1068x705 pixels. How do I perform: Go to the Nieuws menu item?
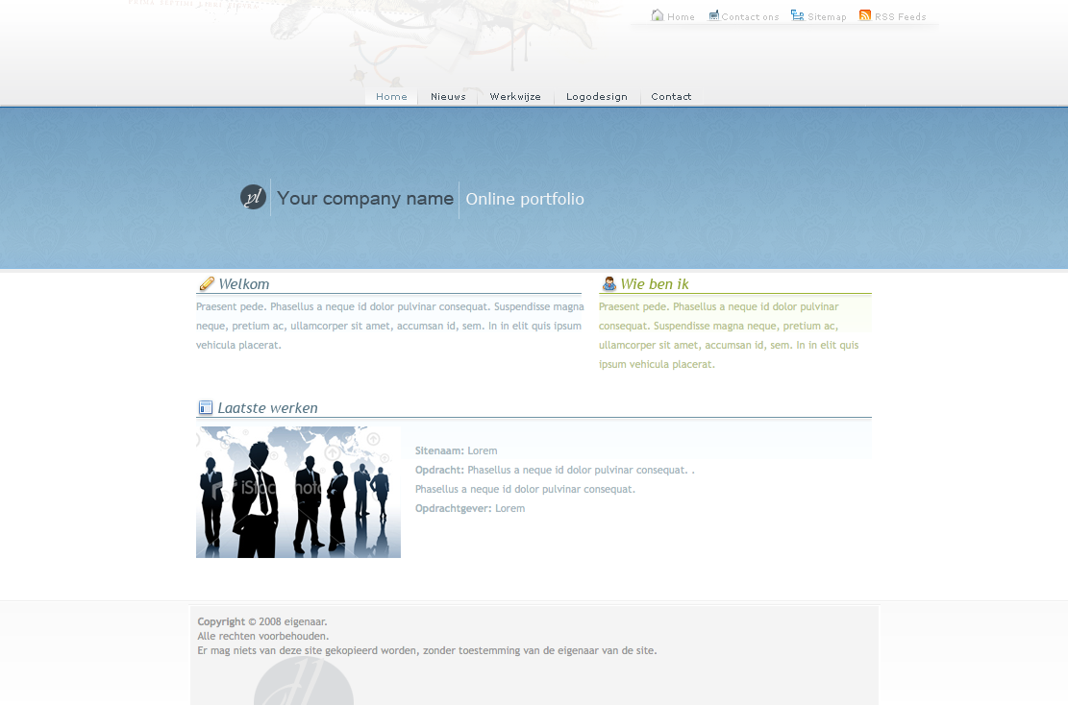pos(448,97)
